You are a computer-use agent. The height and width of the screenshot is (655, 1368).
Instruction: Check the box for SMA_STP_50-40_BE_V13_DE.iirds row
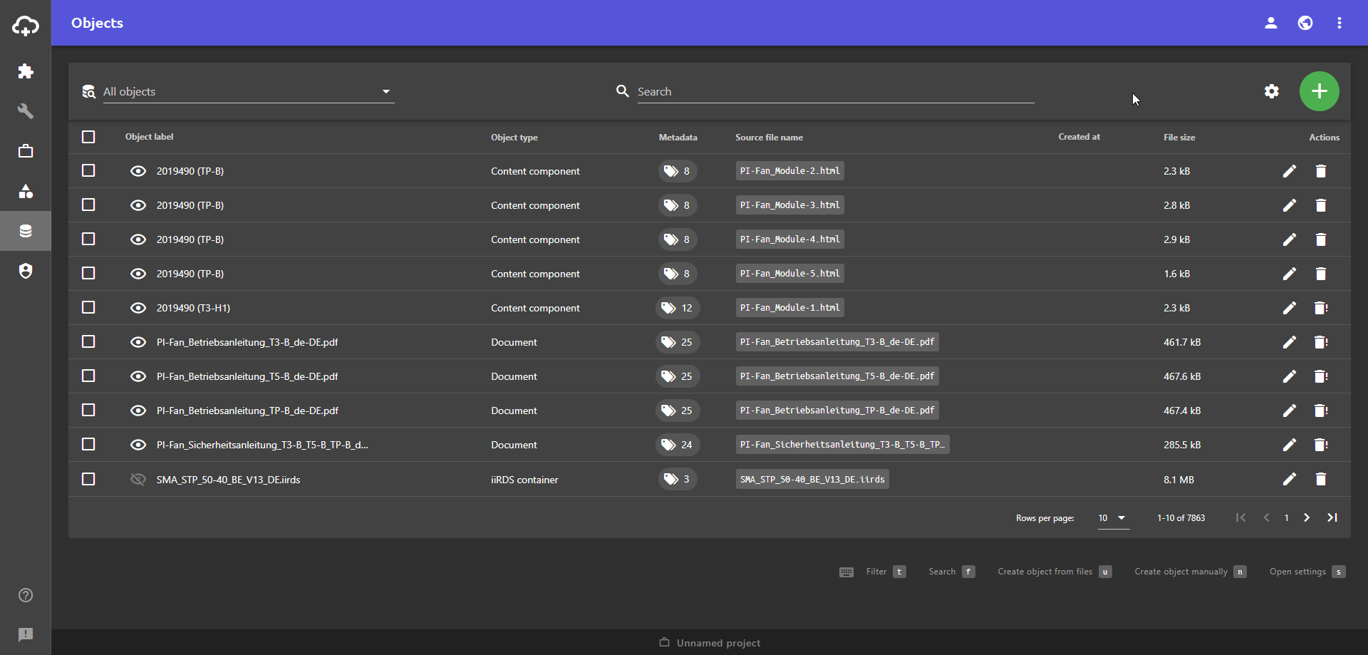pos(88,479)
